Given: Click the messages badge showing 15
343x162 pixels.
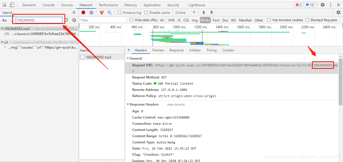Looking at the screenshot, I should point(310,5).
